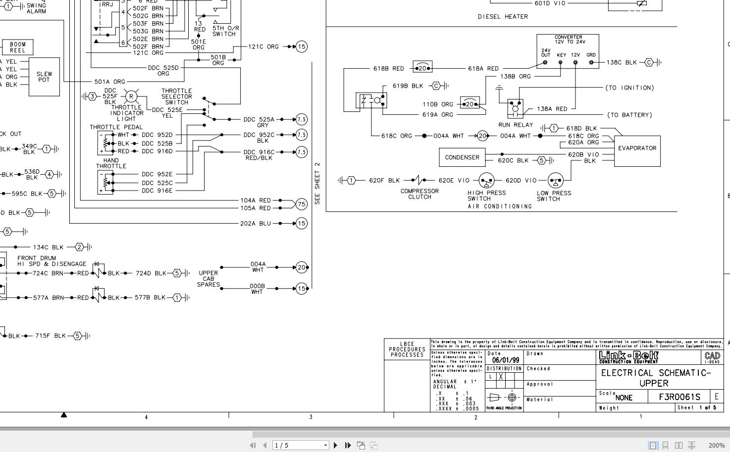Toggle single page view mode

click(653, 445)
